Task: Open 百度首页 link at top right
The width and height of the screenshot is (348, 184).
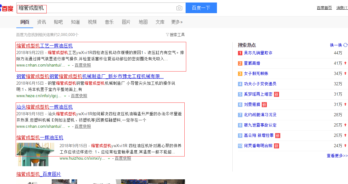Action: 324,8
